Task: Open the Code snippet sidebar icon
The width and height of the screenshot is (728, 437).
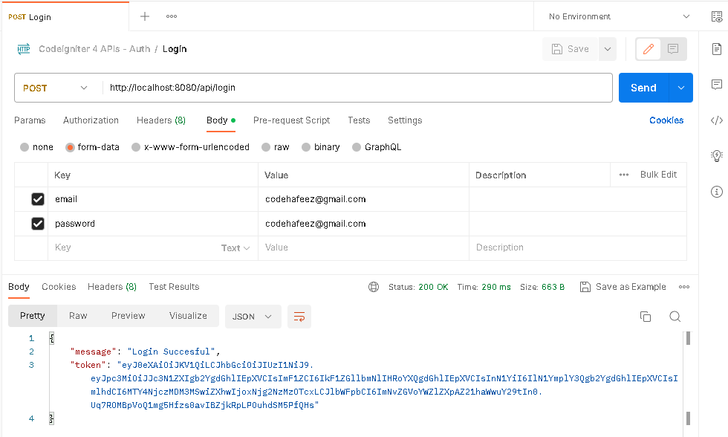Action: point(717,120)
